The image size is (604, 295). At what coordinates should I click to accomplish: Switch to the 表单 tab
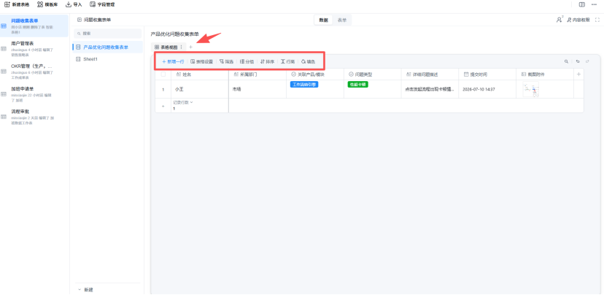point(341,20)
